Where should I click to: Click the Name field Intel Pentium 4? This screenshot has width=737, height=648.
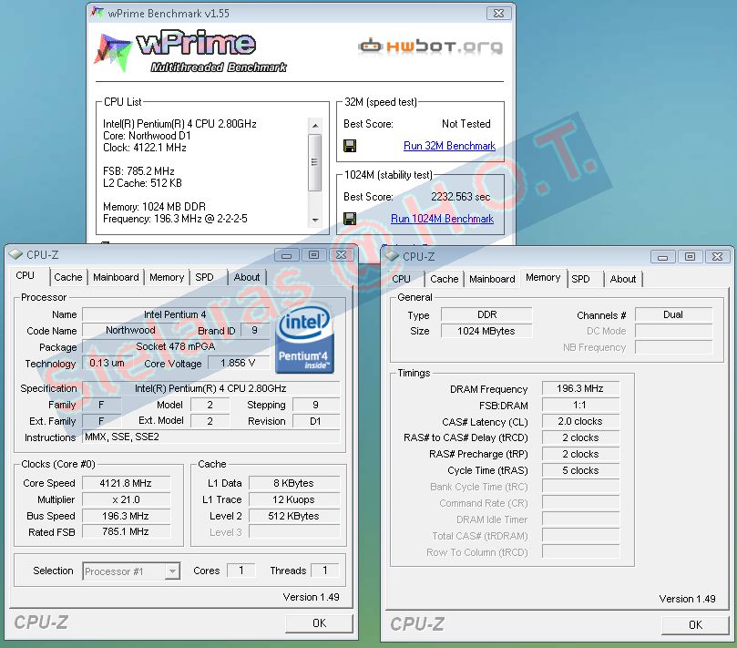(175, 314)
